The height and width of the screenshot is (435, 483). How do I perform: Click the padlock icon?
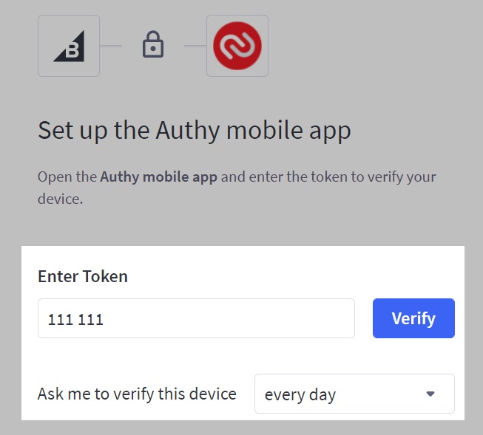[152, 46]
